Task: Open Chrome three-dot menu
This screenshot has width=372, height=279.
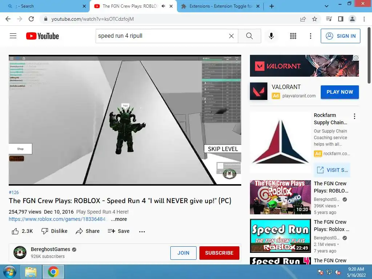Action: coord(364,19)
